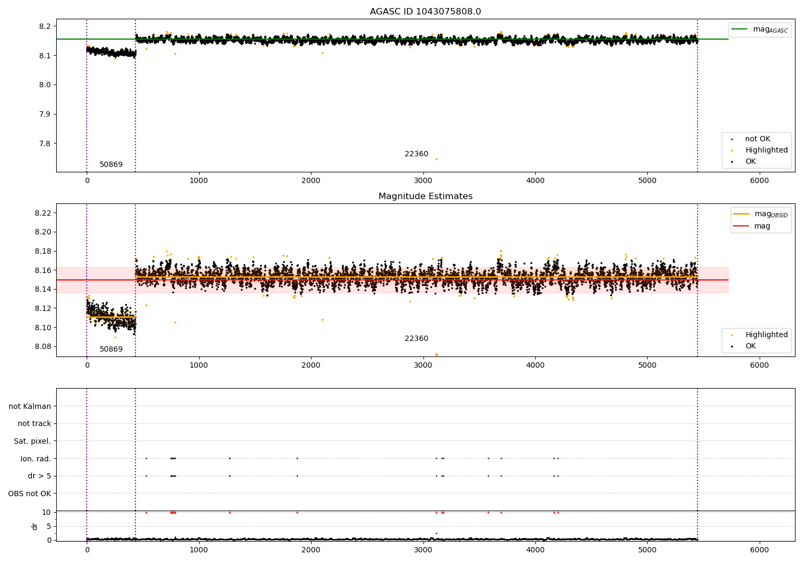This screenshot has width=803, height=562.
Task: Select the 'AGASC ID 1043075808.0' plot title
Action: pos(425,12)
